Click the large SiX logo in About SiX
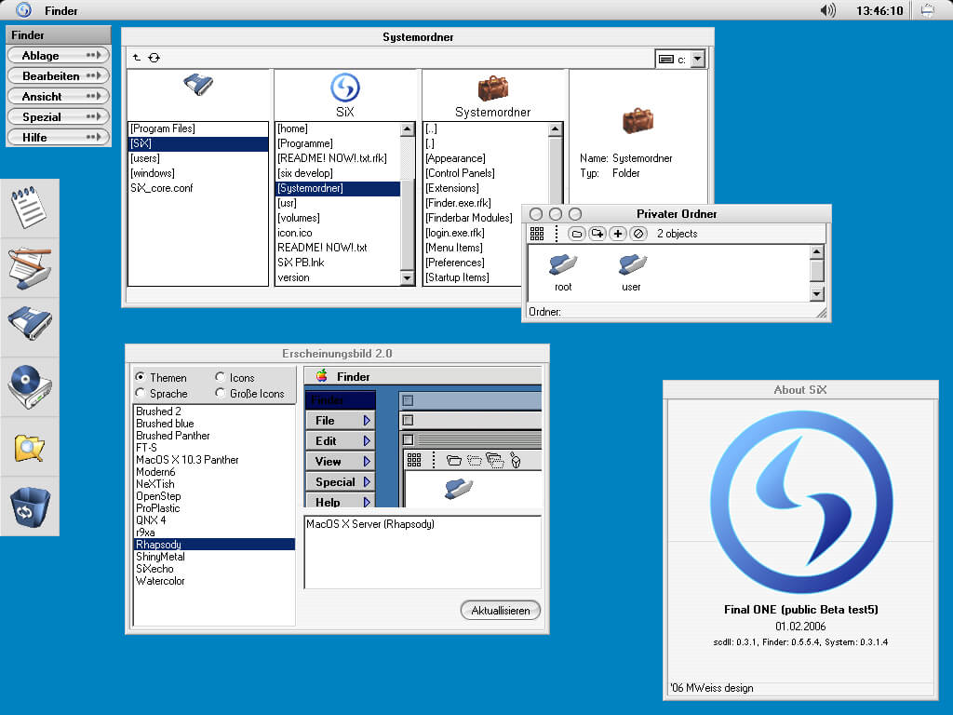This screenshot has height=715, width=953. pyautogui.click(x=801, y=502)
